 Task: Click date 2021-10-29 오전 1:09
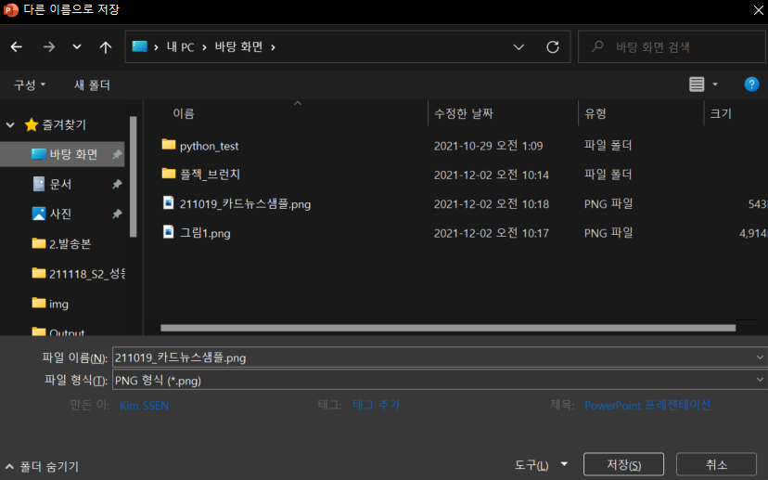488,146
